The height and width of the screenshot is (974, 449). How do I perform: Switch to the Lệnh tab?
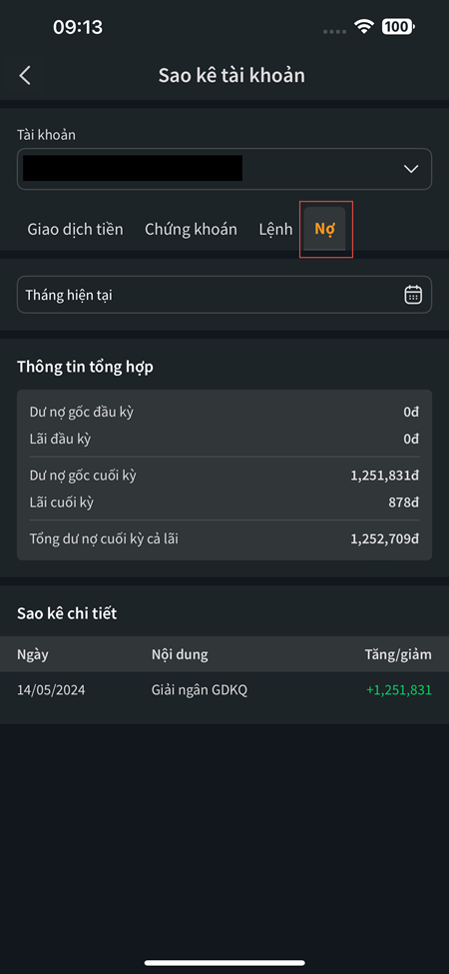tap(275, 229)
